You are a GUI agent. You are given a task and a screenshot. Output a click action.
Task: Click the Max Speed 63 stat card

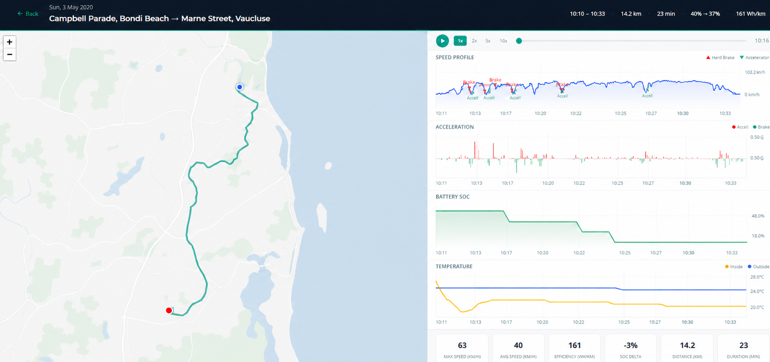tap(462, 349)
